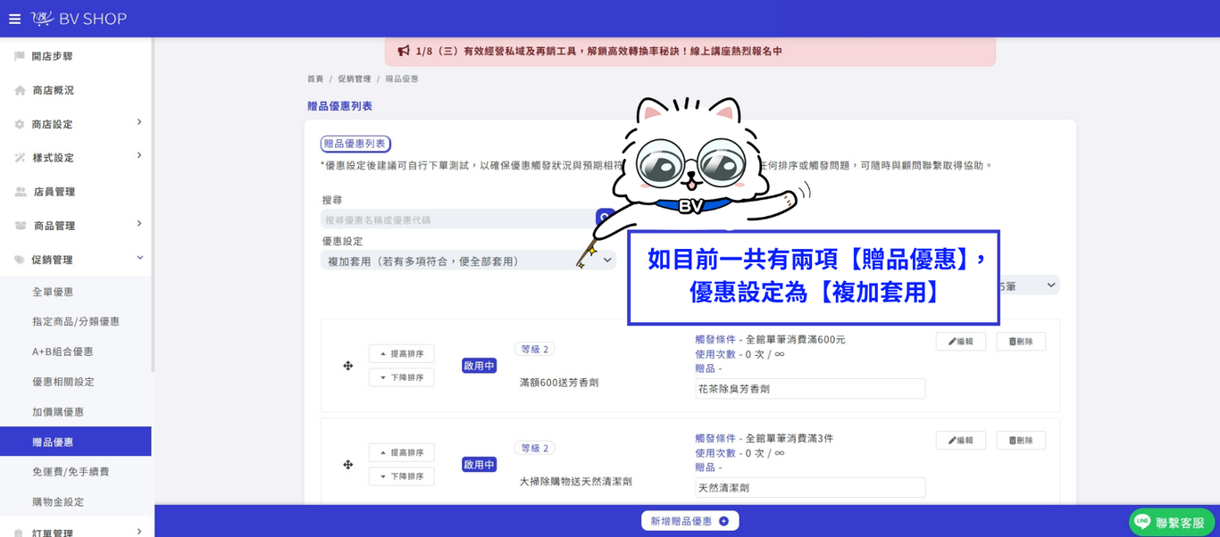The height and width of the screenshot is (537, 1220).
Task: Click the 新增贈品優惠 button
Action: (x=689, y=521)
